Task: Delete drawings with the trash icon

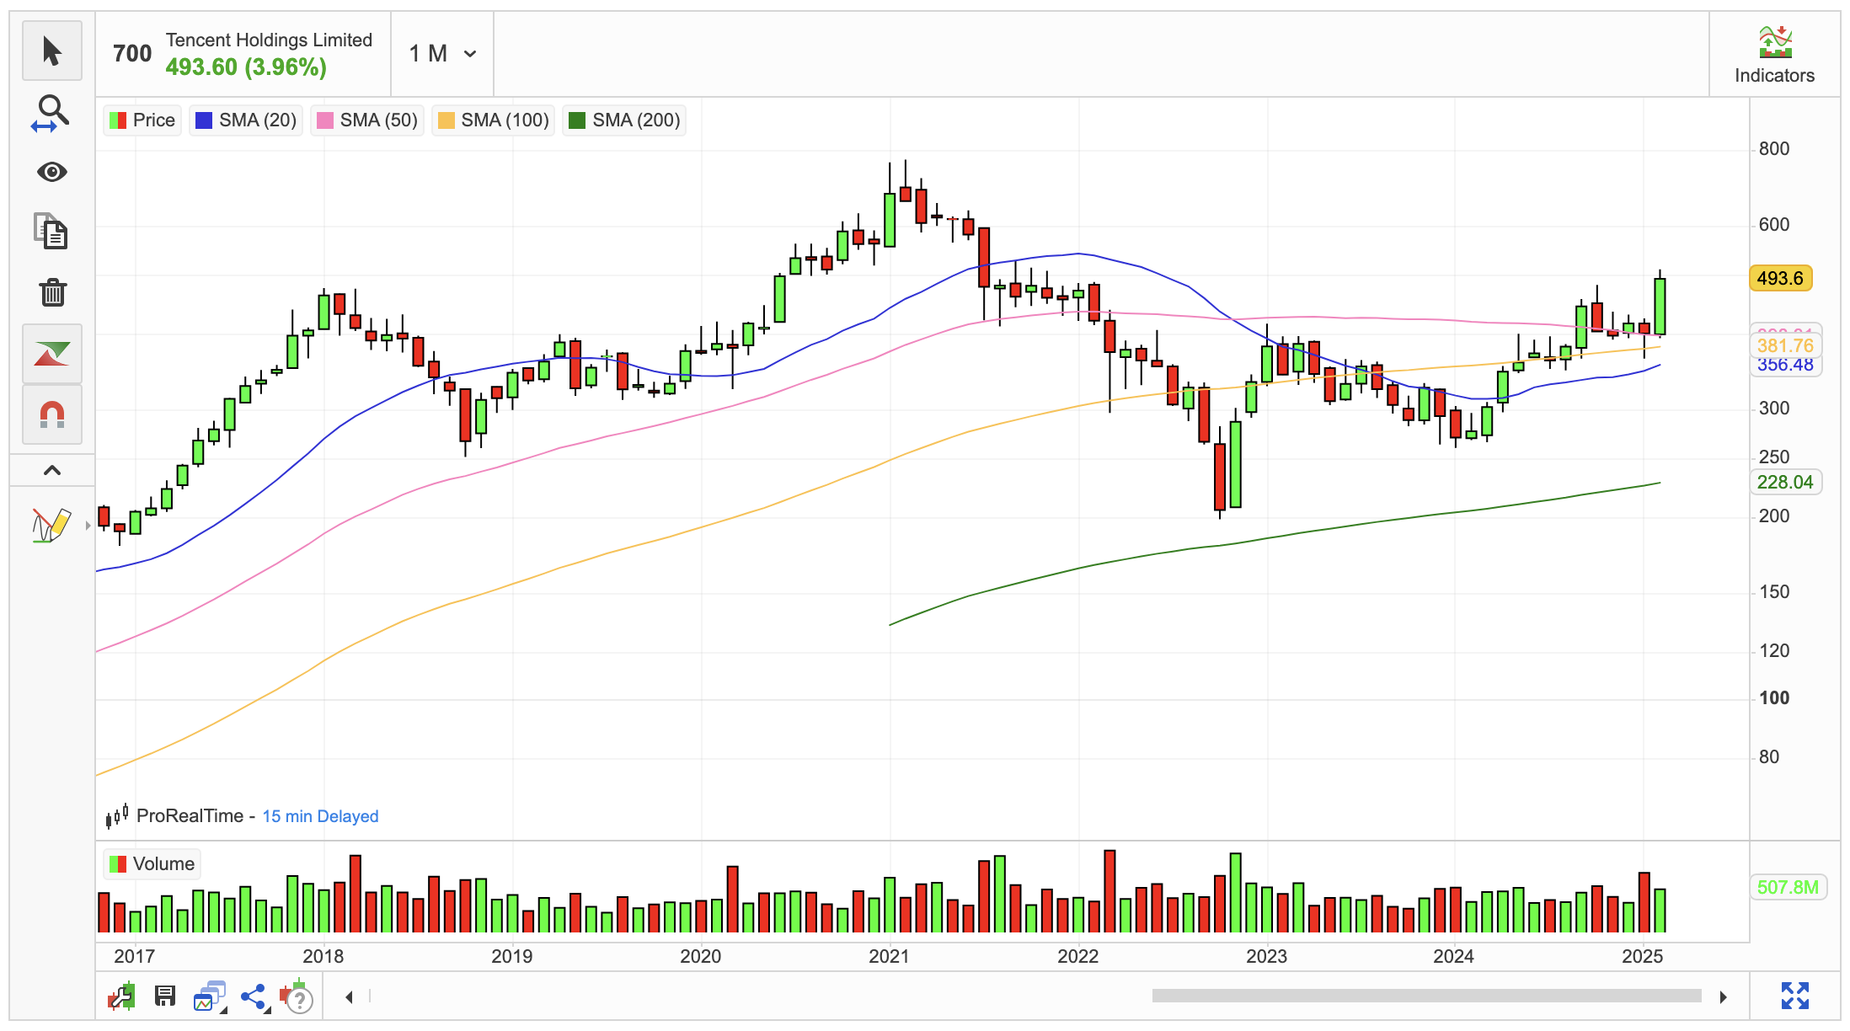Action: [x=52, y=292]
